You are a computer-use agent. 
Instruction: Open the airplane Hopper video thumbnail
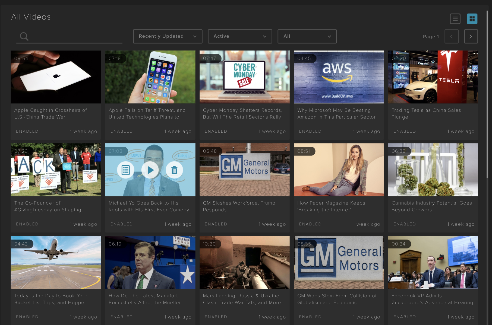(56, 263)
